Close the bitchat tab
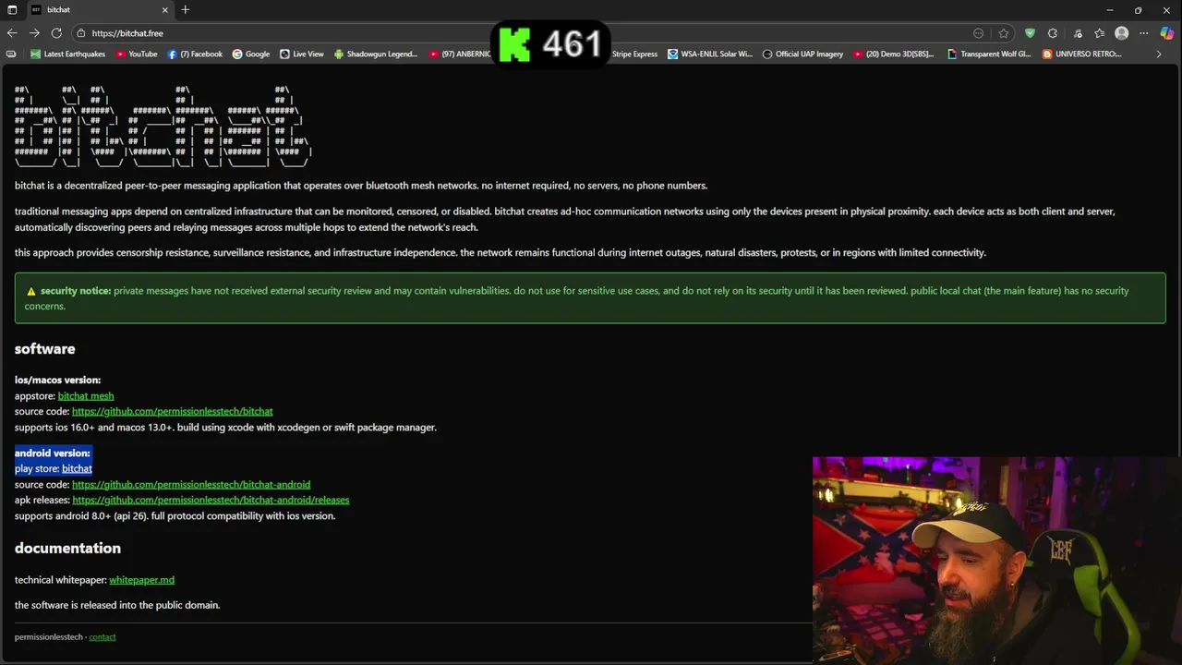The image size is (1182, 665). point(165,10)
